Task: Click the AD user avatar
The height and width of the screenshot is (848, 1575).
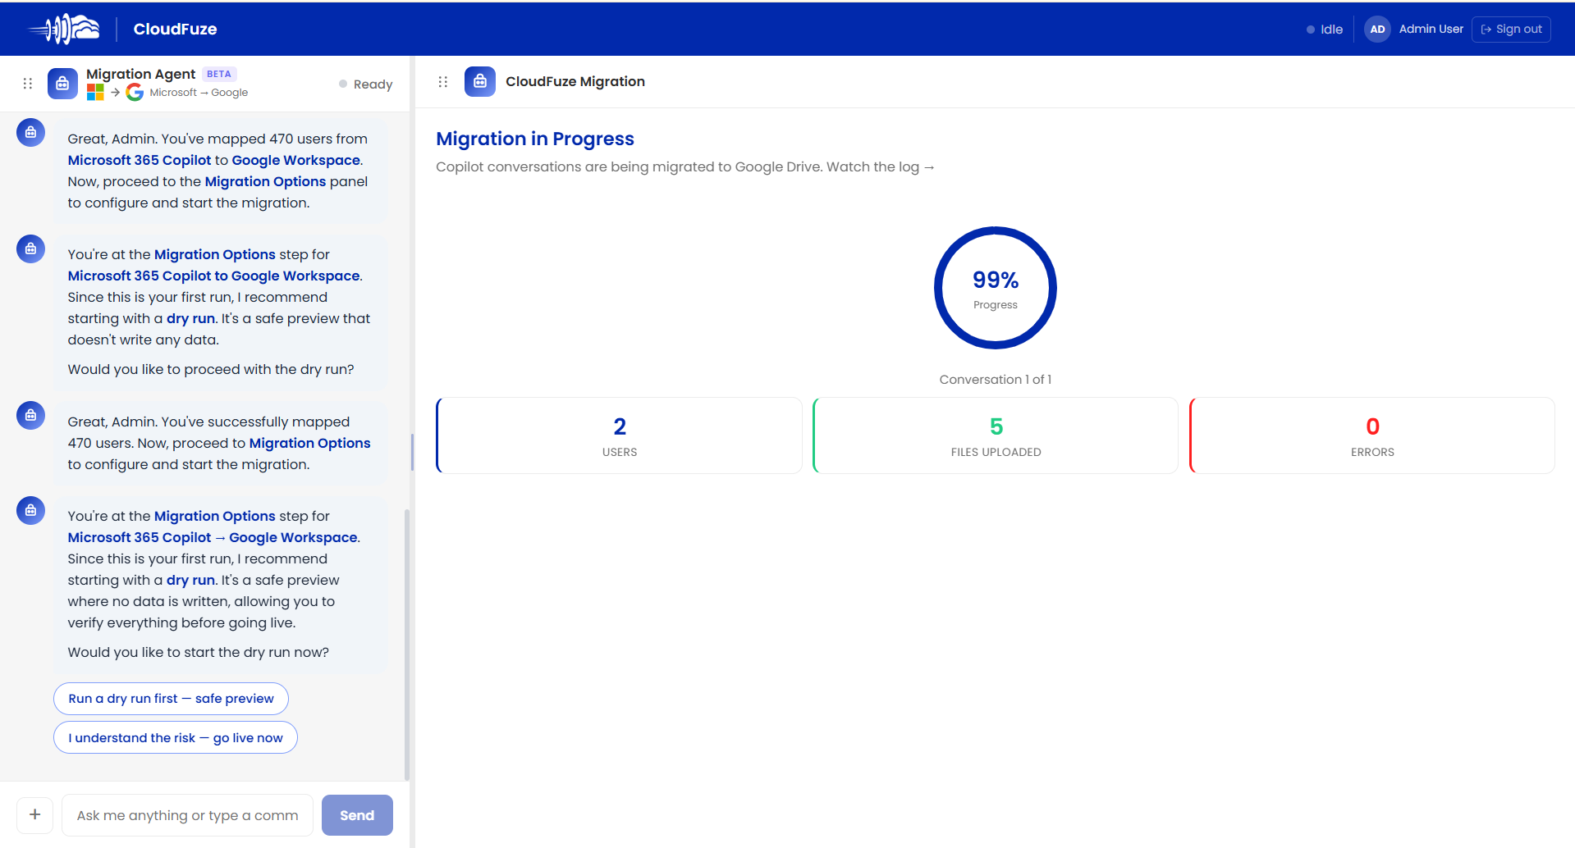Action: coord(1377,29)
